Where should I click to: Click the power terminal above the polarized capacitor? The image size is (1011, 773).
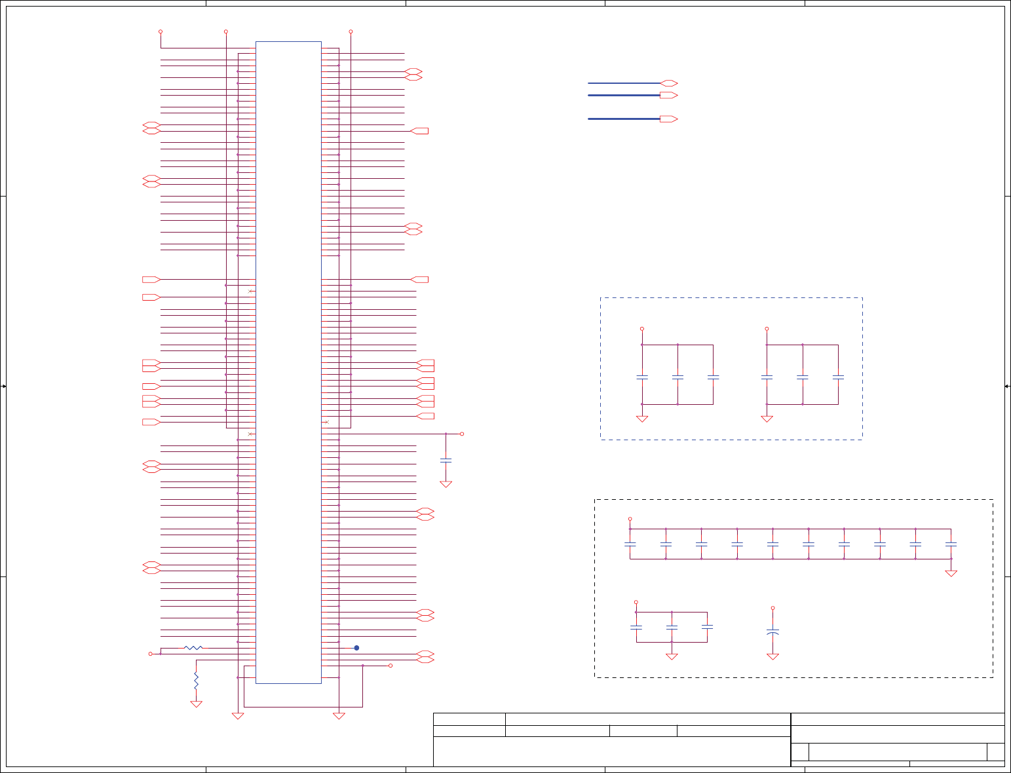pyautogui.click(x=773, y=608)
